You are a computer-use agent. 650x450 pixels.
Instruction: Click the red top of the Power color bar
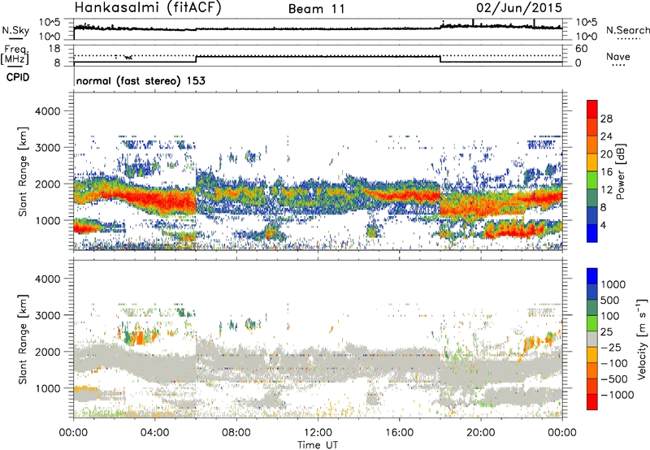[592, 109]
